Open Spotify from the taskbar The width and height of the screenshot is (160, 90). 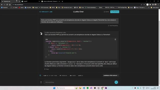(x=87, y=88)
